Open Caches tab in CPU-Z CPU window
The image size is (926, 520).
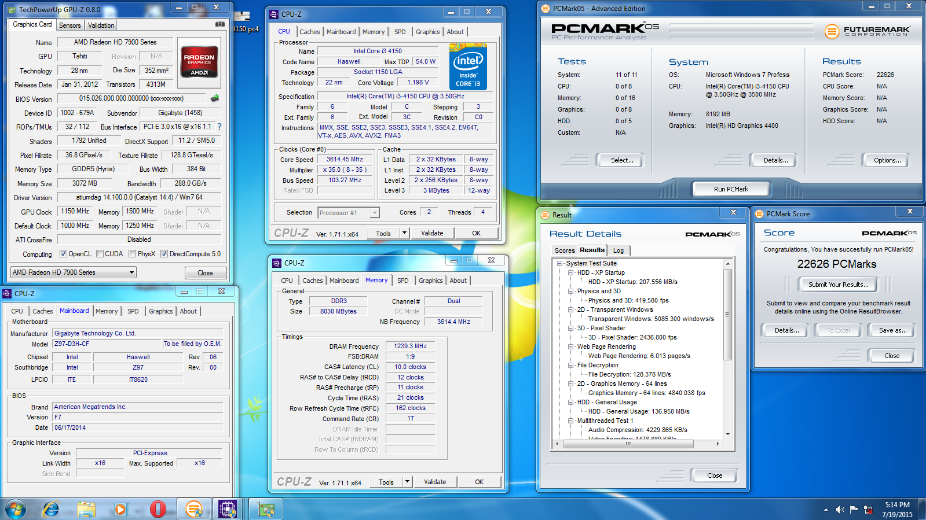click(x=310, y=32)
